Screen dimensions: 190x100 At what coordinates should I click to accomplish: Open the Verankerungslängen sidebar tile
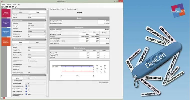[6, 32]
